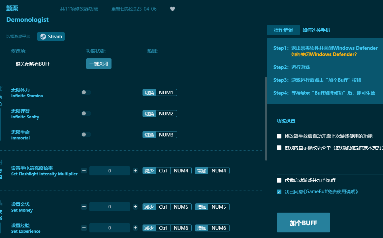
Task: Click the Flashlight Intensity Multiplier value field
Action: click(x=110, y=171)
